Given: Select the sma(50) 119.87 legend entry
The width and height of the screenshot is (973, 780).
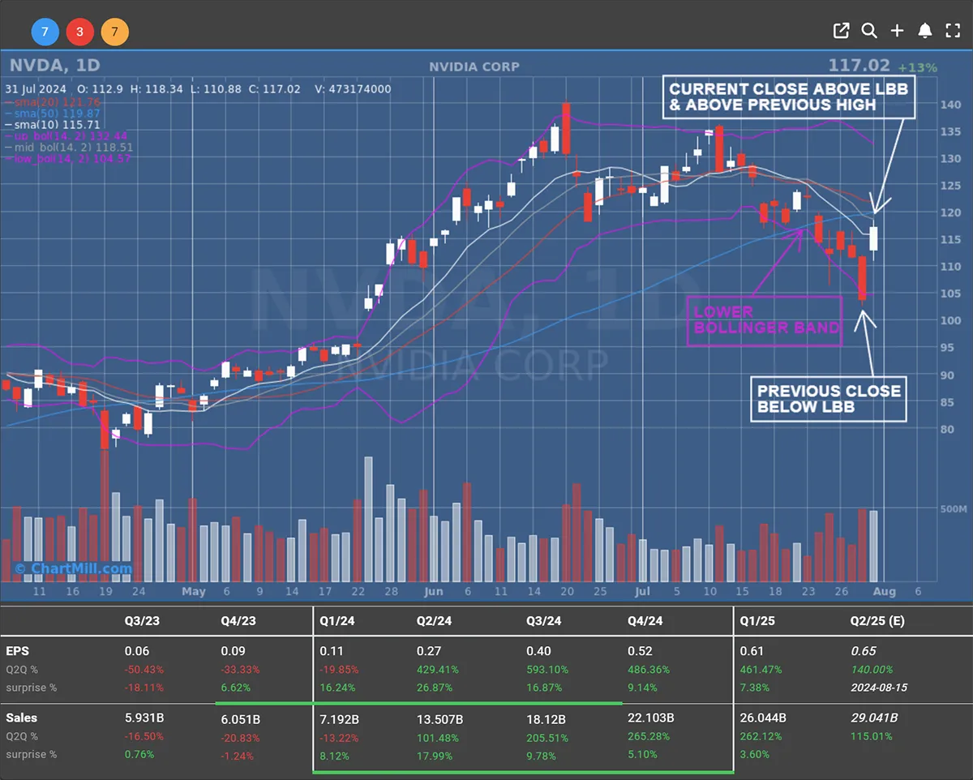Looking at the screenshot, I should tap(53, 113).
